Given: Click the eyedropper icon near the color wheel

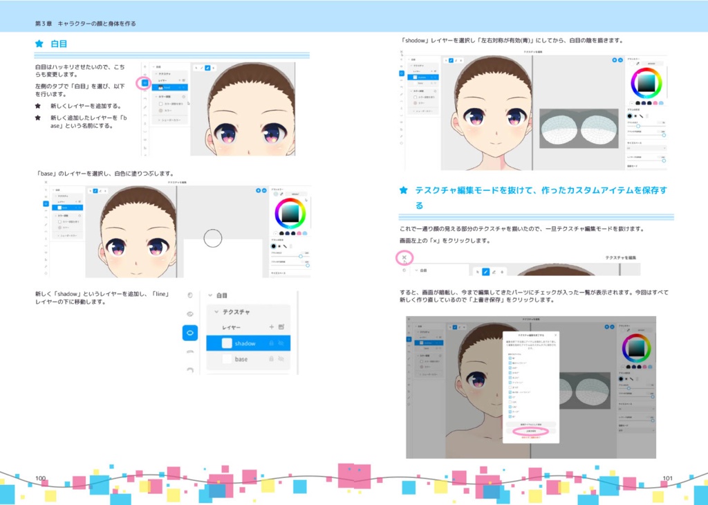Looking at the screenshot, I should (x=637, y=63).
